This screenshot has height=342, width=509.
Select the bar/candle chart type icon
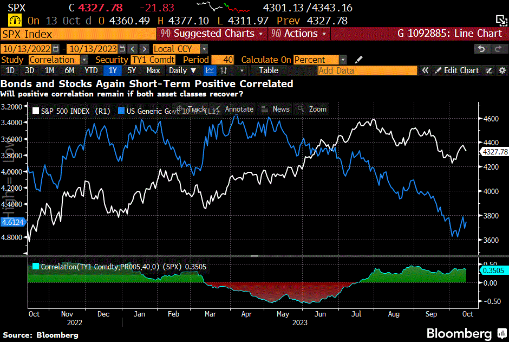pos(224,70)
